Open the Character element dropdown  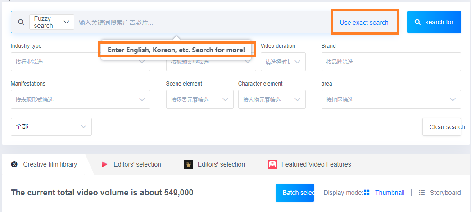click(x=272, y=99)
